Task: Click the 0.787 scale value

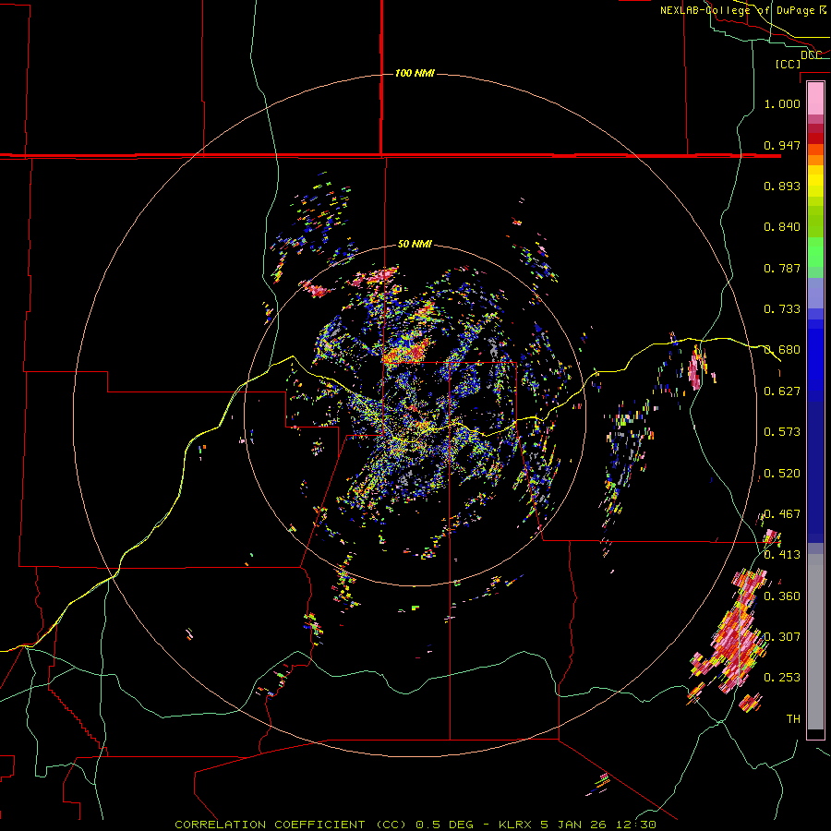Action: click(x=782, y=268)
